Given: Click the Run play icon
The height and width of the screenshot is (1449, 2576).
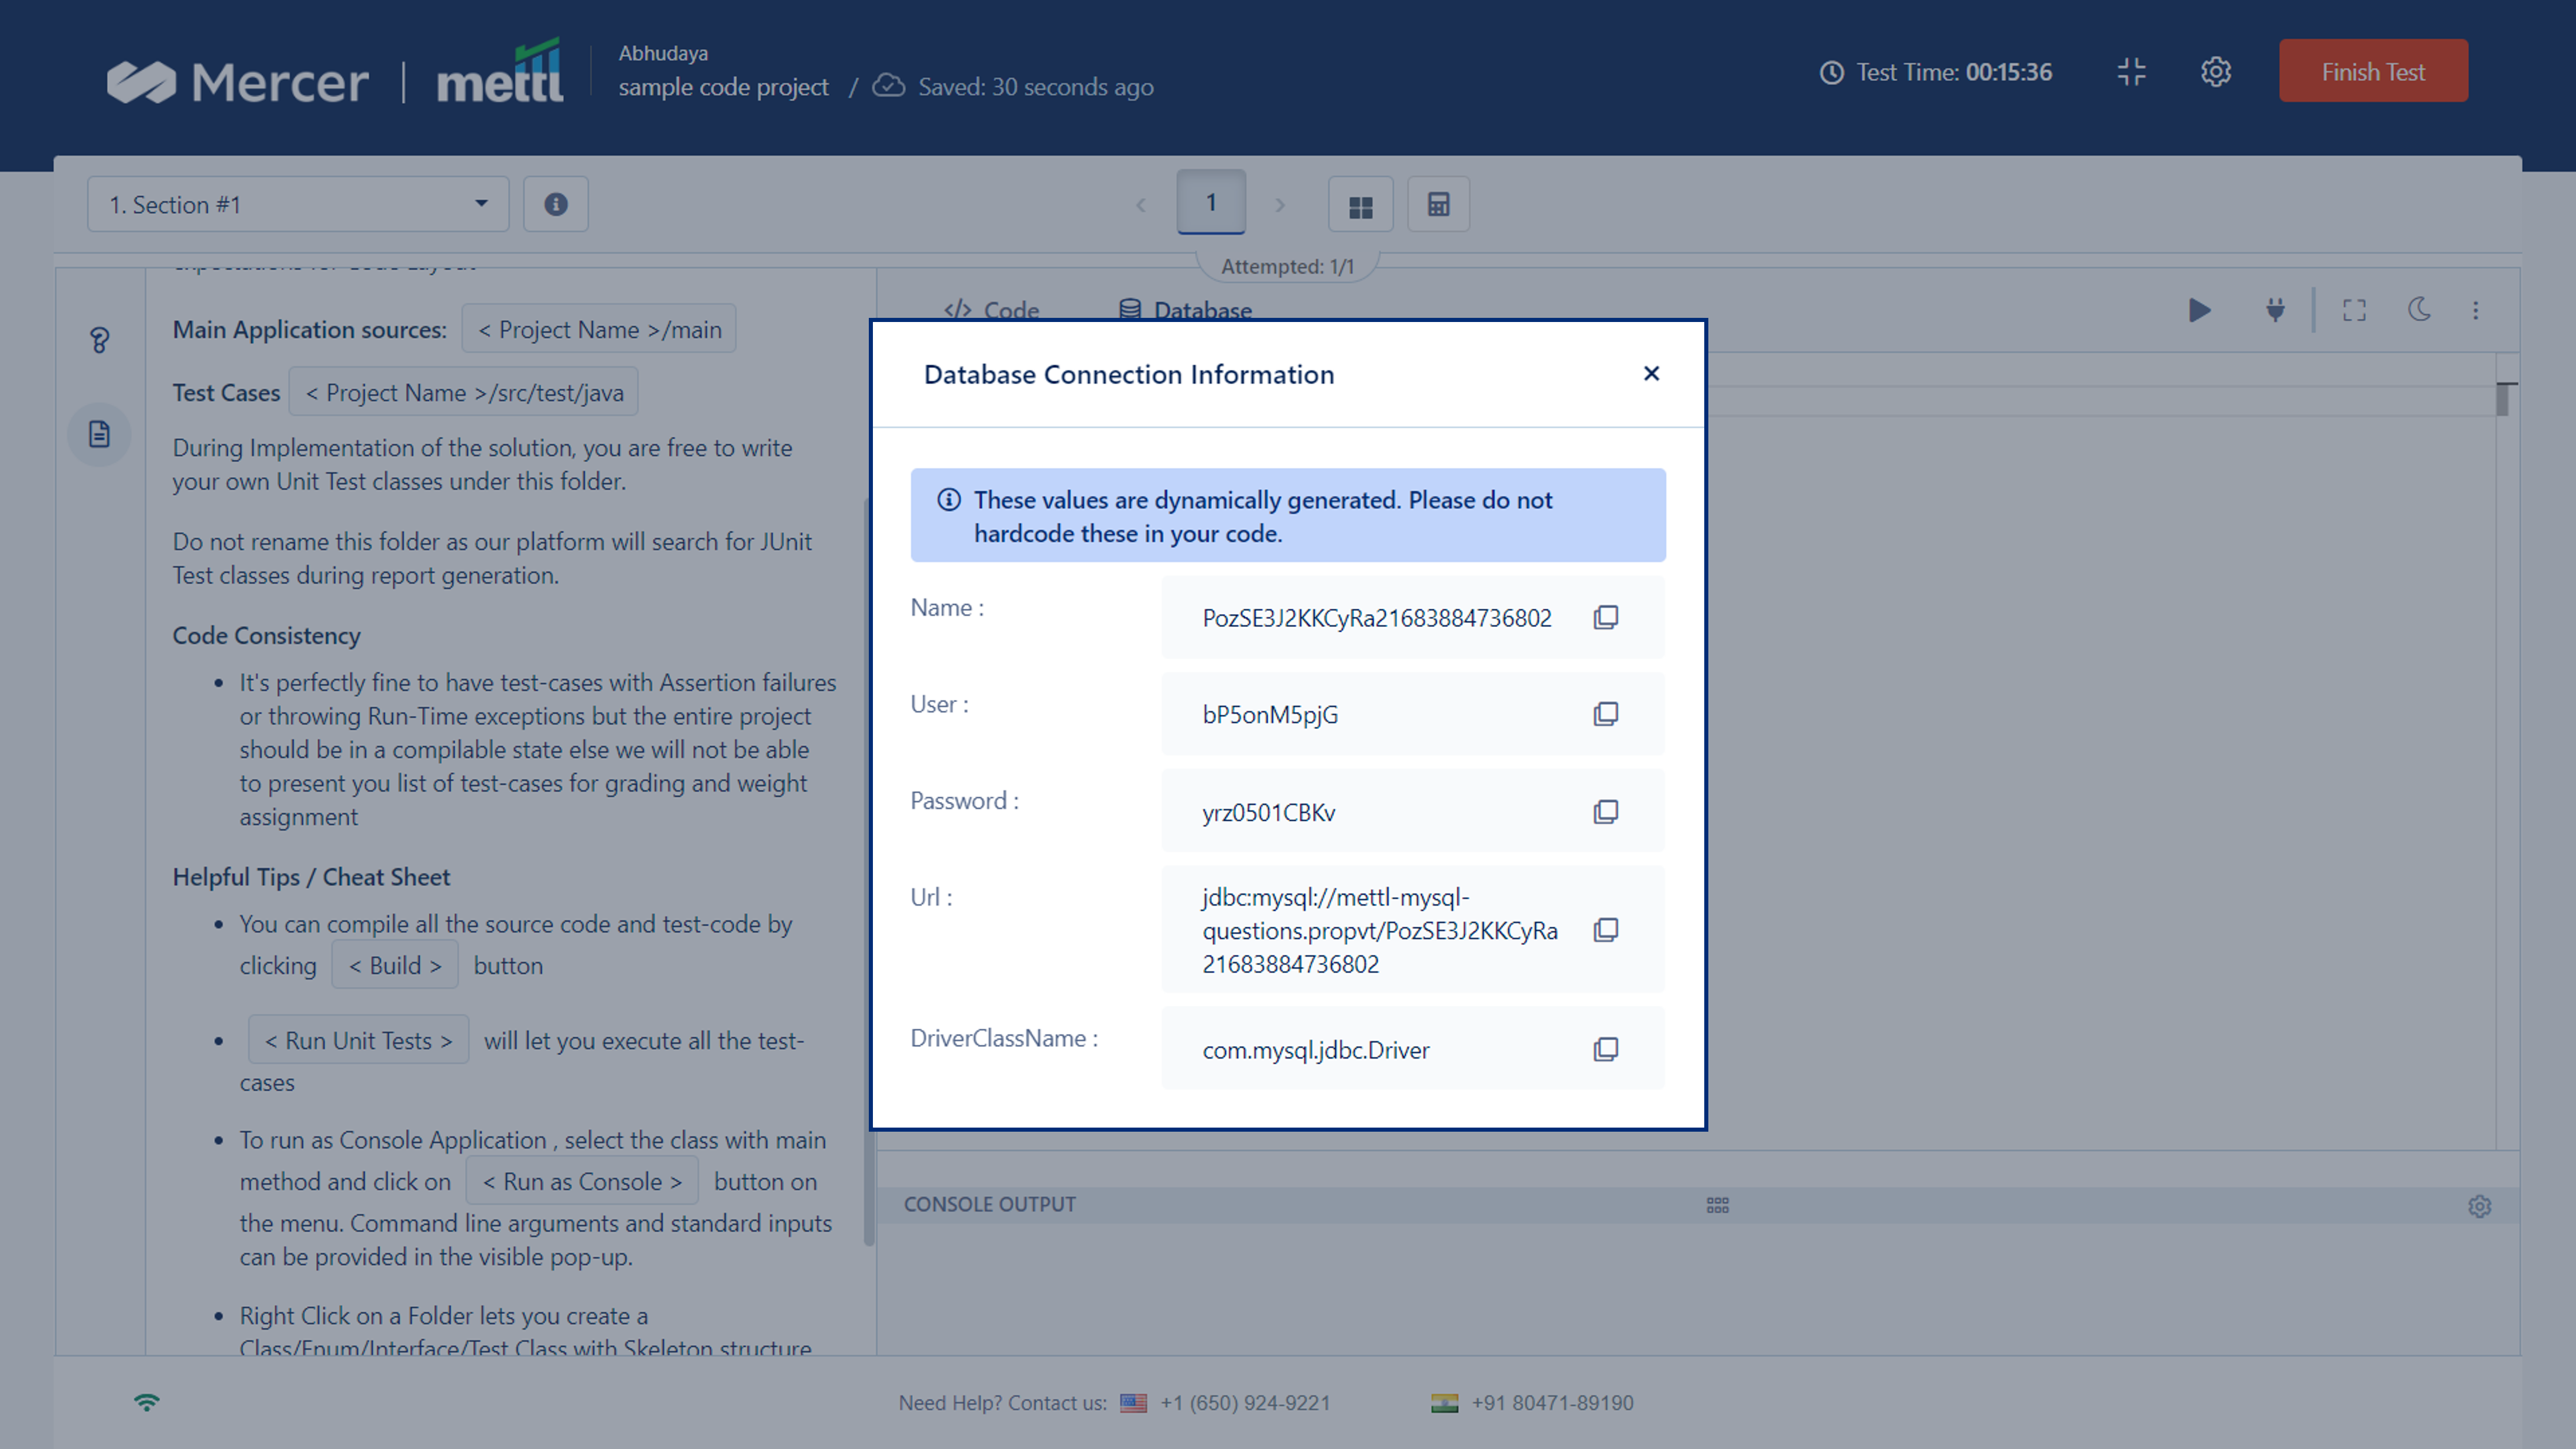Looking at the screenshot, I should (2199, 310).
